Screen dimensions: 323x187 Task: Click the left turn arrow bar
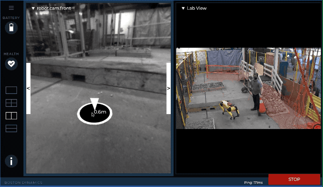(x=29, y=88)
